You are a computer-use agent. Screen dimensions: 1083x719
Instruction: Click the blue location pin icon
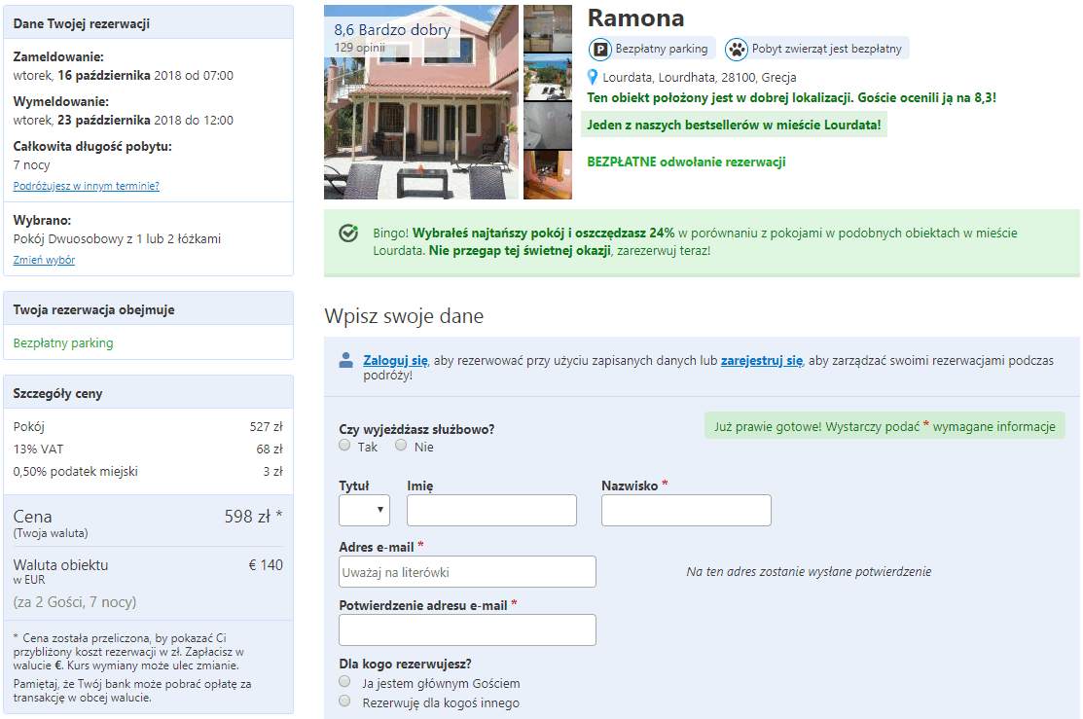593,77
